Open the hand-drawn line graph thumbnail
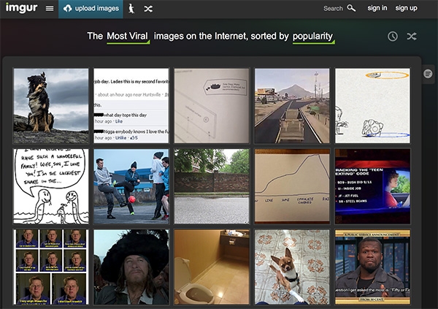Viewport: 438px width, 309px height. pos(292,186)
